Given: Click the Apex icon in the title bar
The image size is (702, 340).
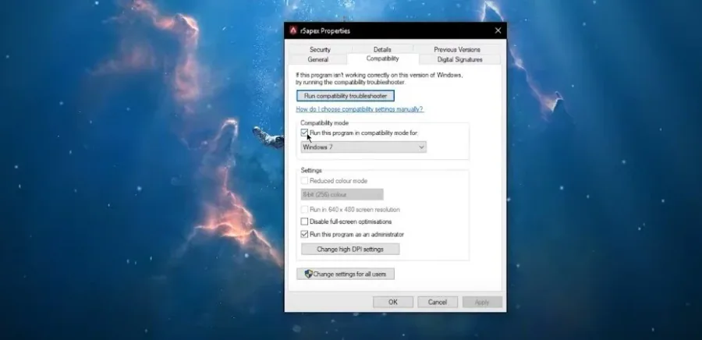Looking at the screenshot, I should click(293, 30).
